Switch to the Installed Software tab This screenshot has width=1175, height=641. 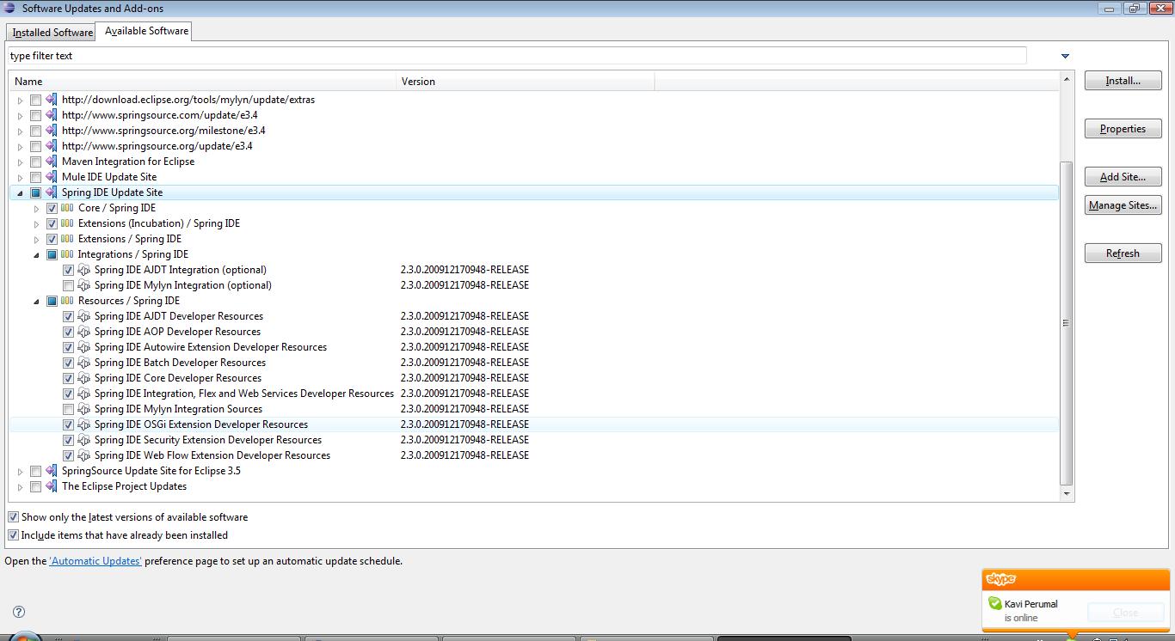coord(52,33)
